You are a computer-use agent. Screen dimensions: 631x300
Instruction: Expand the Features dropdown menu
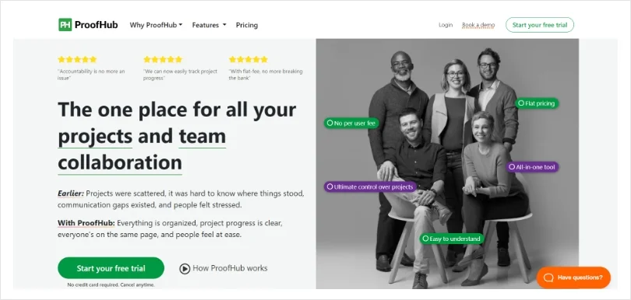click(x=209, y=25)
